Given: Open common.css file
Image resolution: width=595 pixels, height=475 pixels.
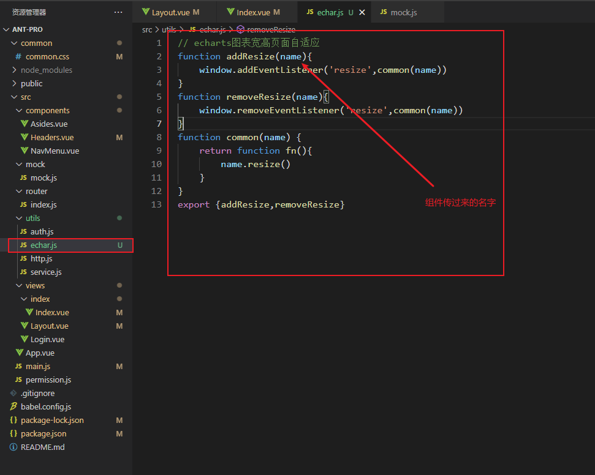Looking at the screenshot, I should coord(66,56).
